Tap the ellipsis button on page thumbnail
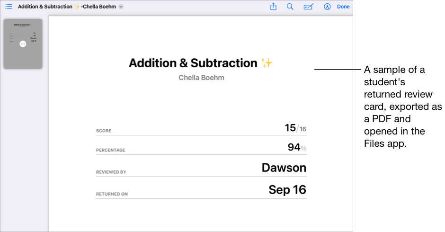 coord(23,44)
